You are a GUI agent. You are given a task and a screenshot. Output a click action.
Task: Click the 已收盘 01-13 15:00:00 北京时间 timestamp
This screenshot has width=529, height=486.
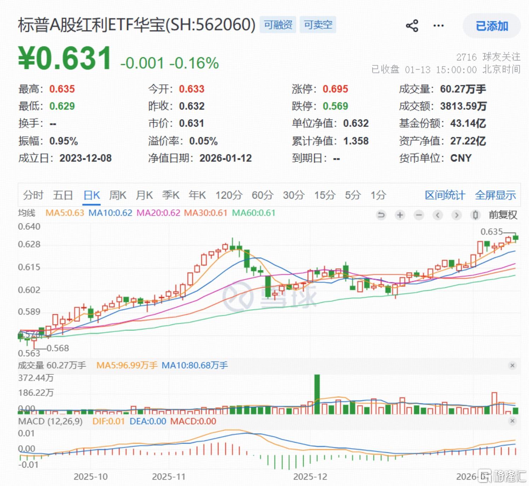point(446,70)
